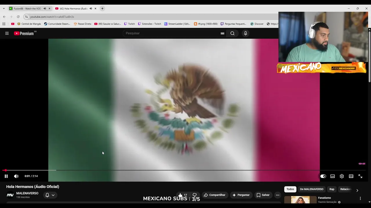Save the video with Salvar

tap(263, 195)
